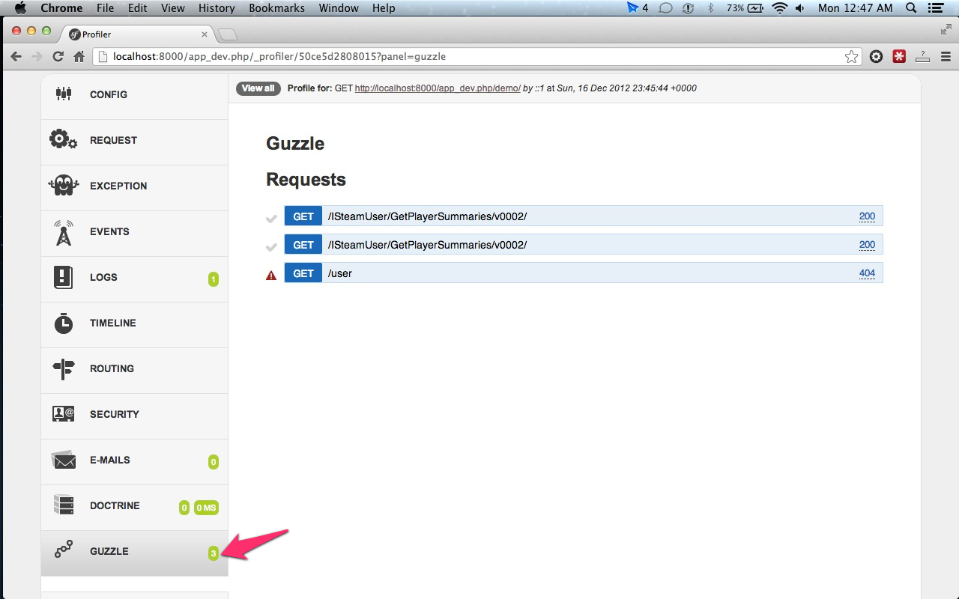
Task: Click the Guzzle nodes icon
Action: tap(64, 550)
